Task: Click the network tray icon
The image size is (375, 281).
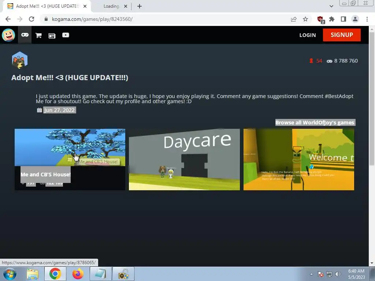Action: [329, 274]
